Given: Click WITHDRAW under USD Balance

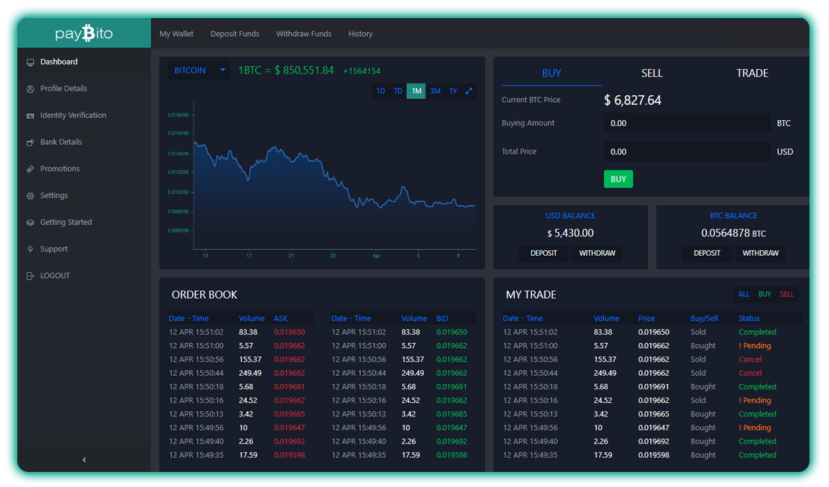Looking at the screenshot, I should coord(596,254).
